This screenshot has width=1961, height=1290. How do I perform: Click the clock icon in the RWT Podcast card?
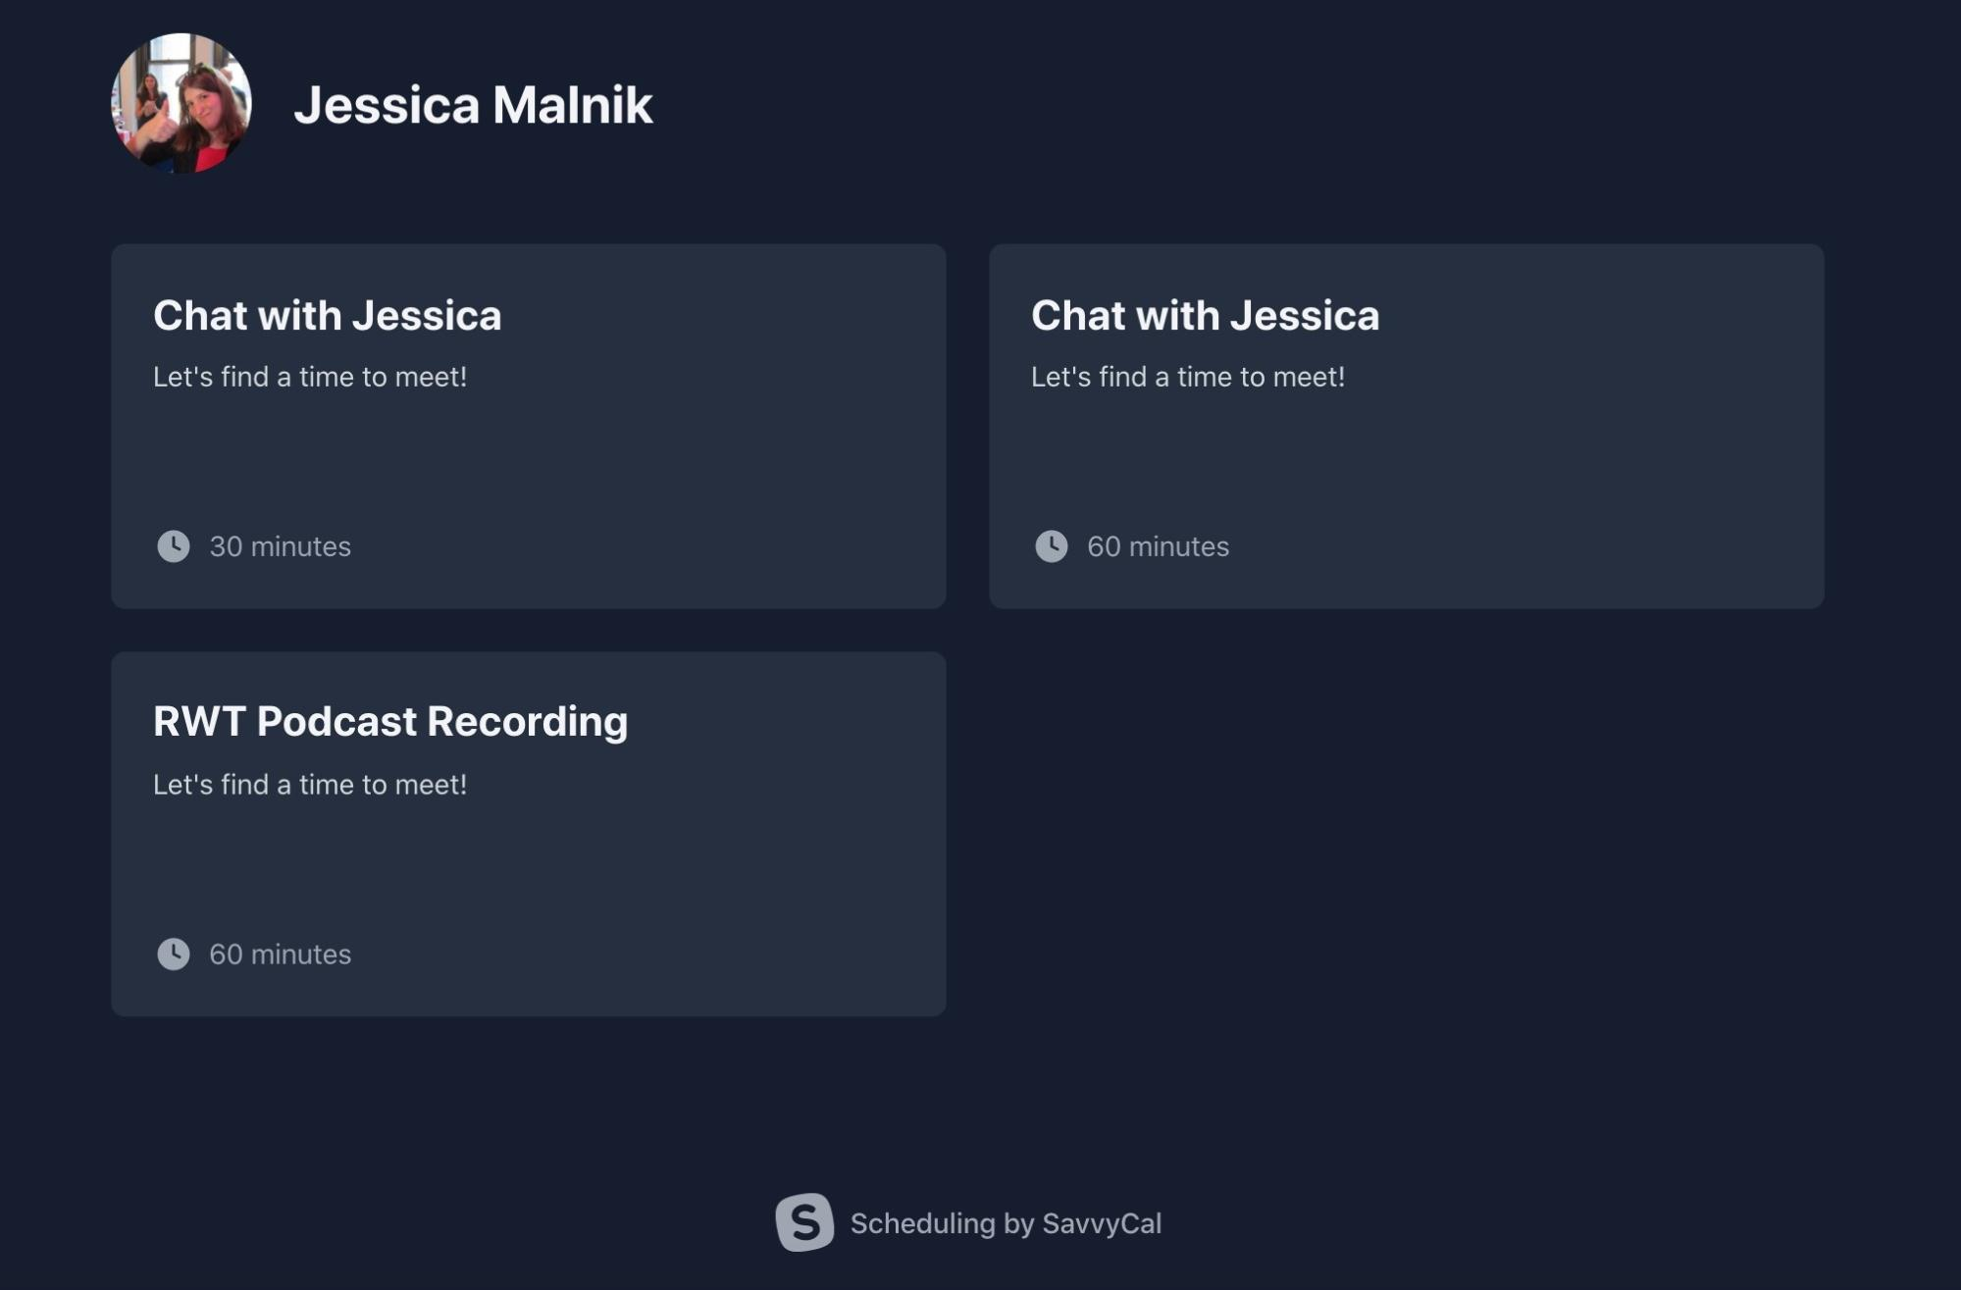[174, 954]
